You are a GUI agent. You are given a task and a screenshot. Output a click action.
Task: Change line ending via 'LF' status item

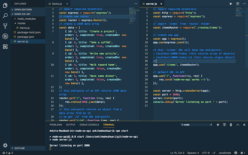click(x=214, y=153)
